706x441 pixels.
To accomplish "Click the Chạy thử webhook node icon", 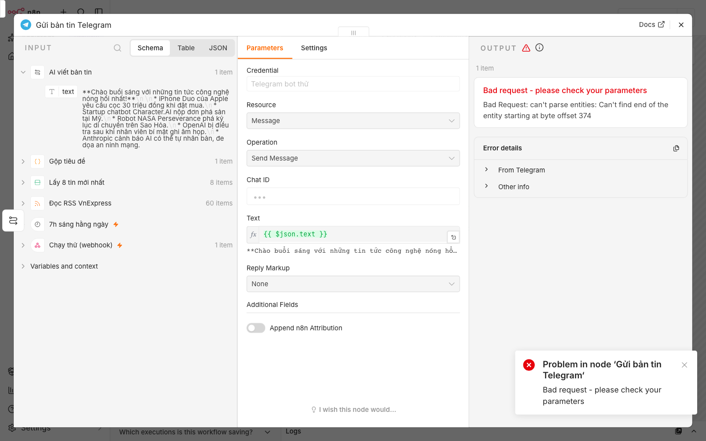I will pyautogui.click(x=38, y=245).
